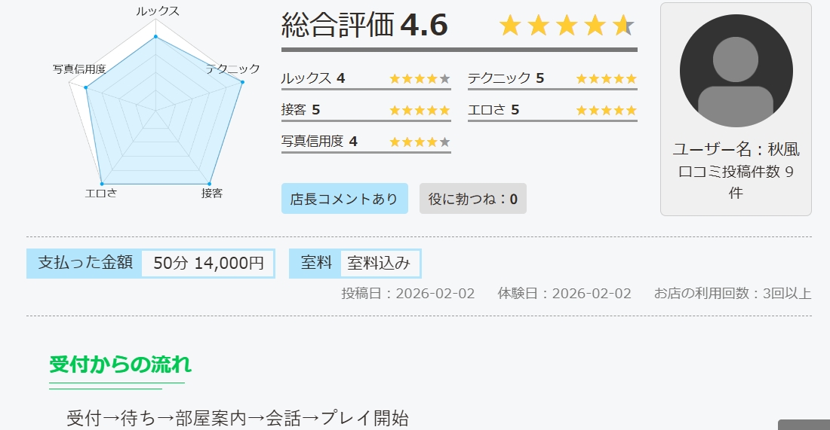Click the テクニック five-star rating
Image resolution: width=830 pixels, height=430 pixels.
coord(606,78)
